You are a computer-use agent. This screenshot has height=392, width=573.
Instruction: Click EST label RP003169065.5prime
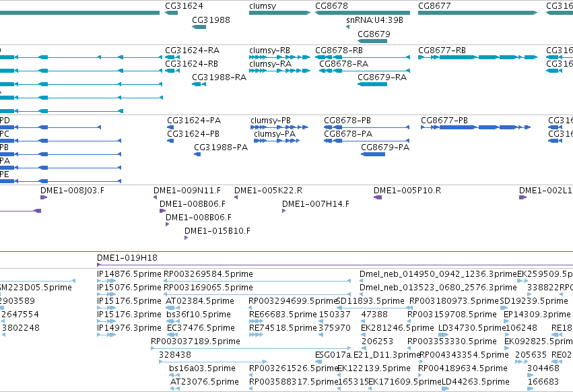(x=208, y=288)
